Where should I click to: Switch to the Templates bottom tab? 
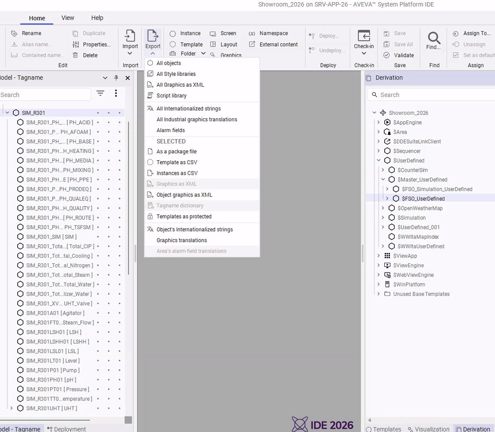point(383,429)
